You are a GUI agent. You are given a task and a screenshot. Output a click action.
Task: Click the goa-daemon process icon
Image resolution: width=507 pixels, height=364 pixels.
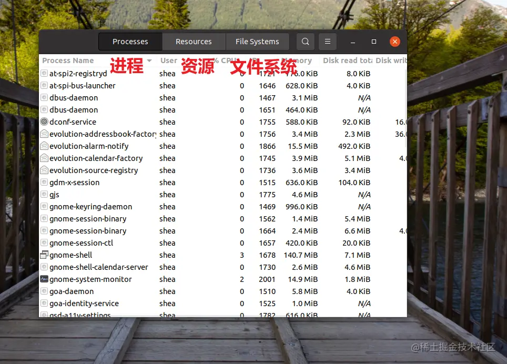[44, 291]
